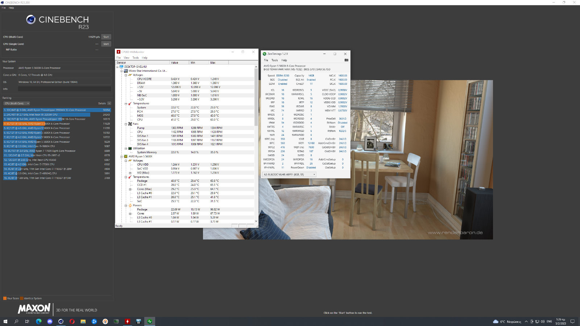The height and width of the screenshot is (326, 580).
Task: Collapse the Fans node in HWMonitor
Action: (126, 124)
